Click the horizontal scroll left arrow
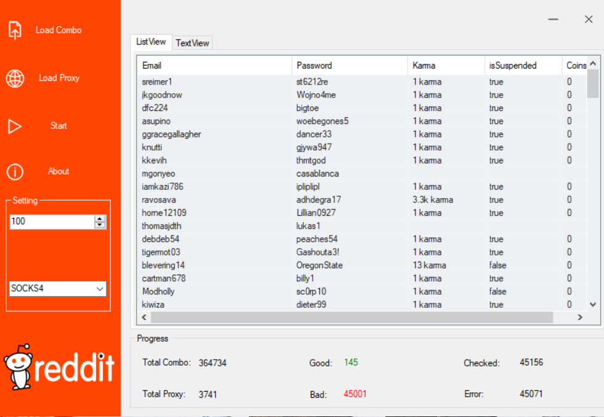The image size is (604, 417). point(144,317)
